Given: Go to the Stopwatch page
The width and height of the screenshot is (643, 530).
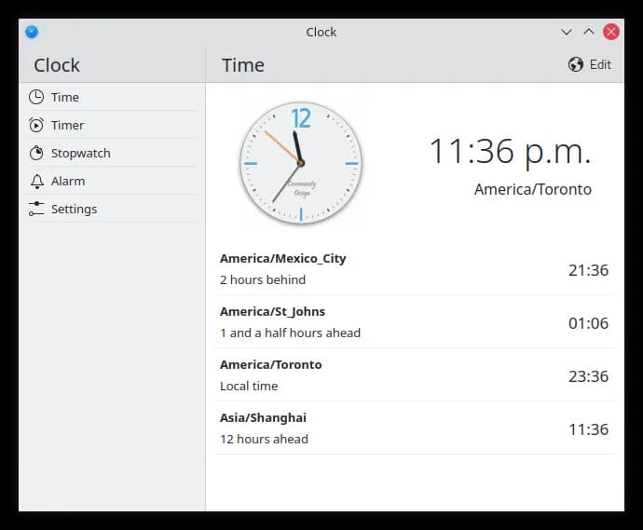Looking at the screenshot, I should (x=80, y=153).
